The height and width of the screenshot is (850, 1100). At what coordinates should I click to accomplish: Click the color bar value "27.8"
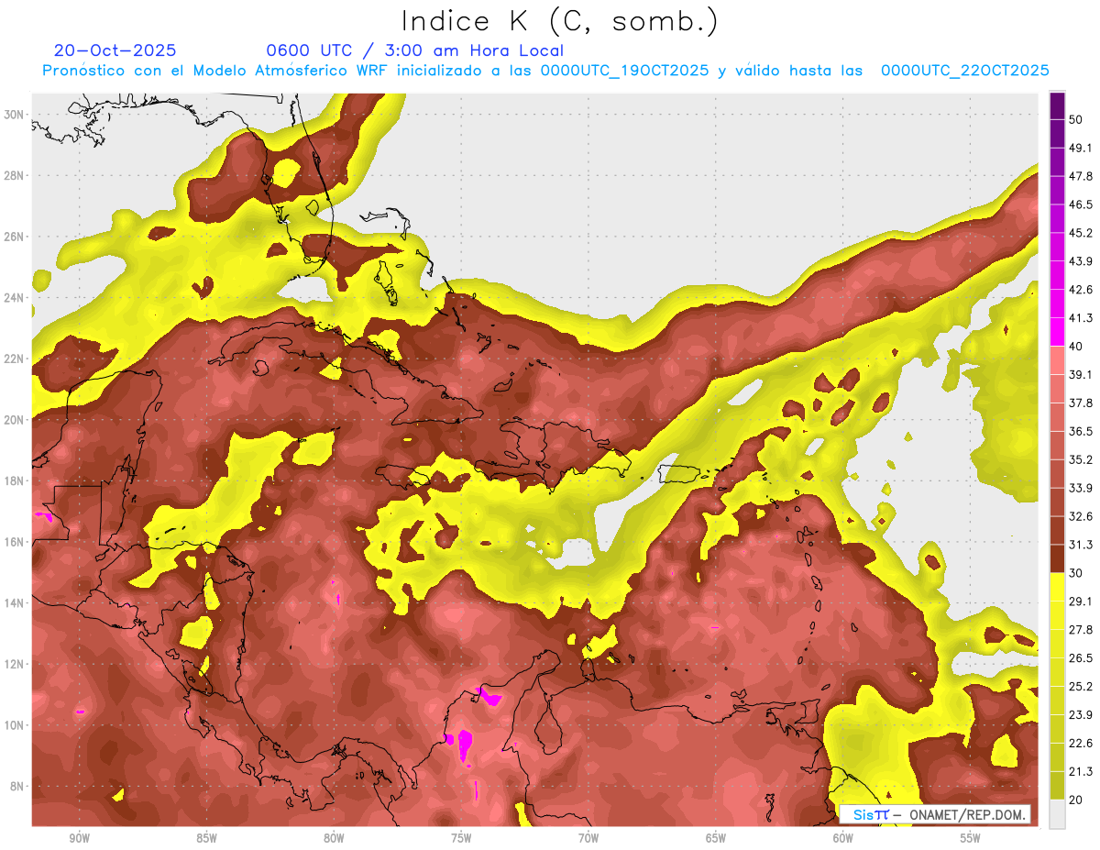pyautogui.click(x=1081, y=629)
